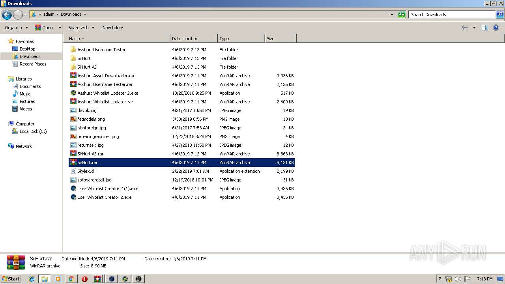Image resolution: width=505 pixels, height=284 pixels.
Task: Click the Forward navigation arrow
Action: tap(18, 15)
